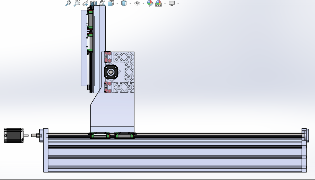
Task: Select the bottom gantry extrusion profile
Action: 124,88
